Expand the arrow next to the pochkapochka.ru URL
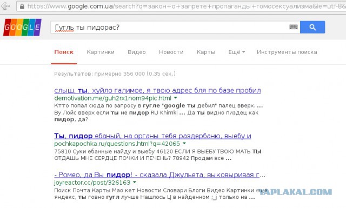 [184, 143]
